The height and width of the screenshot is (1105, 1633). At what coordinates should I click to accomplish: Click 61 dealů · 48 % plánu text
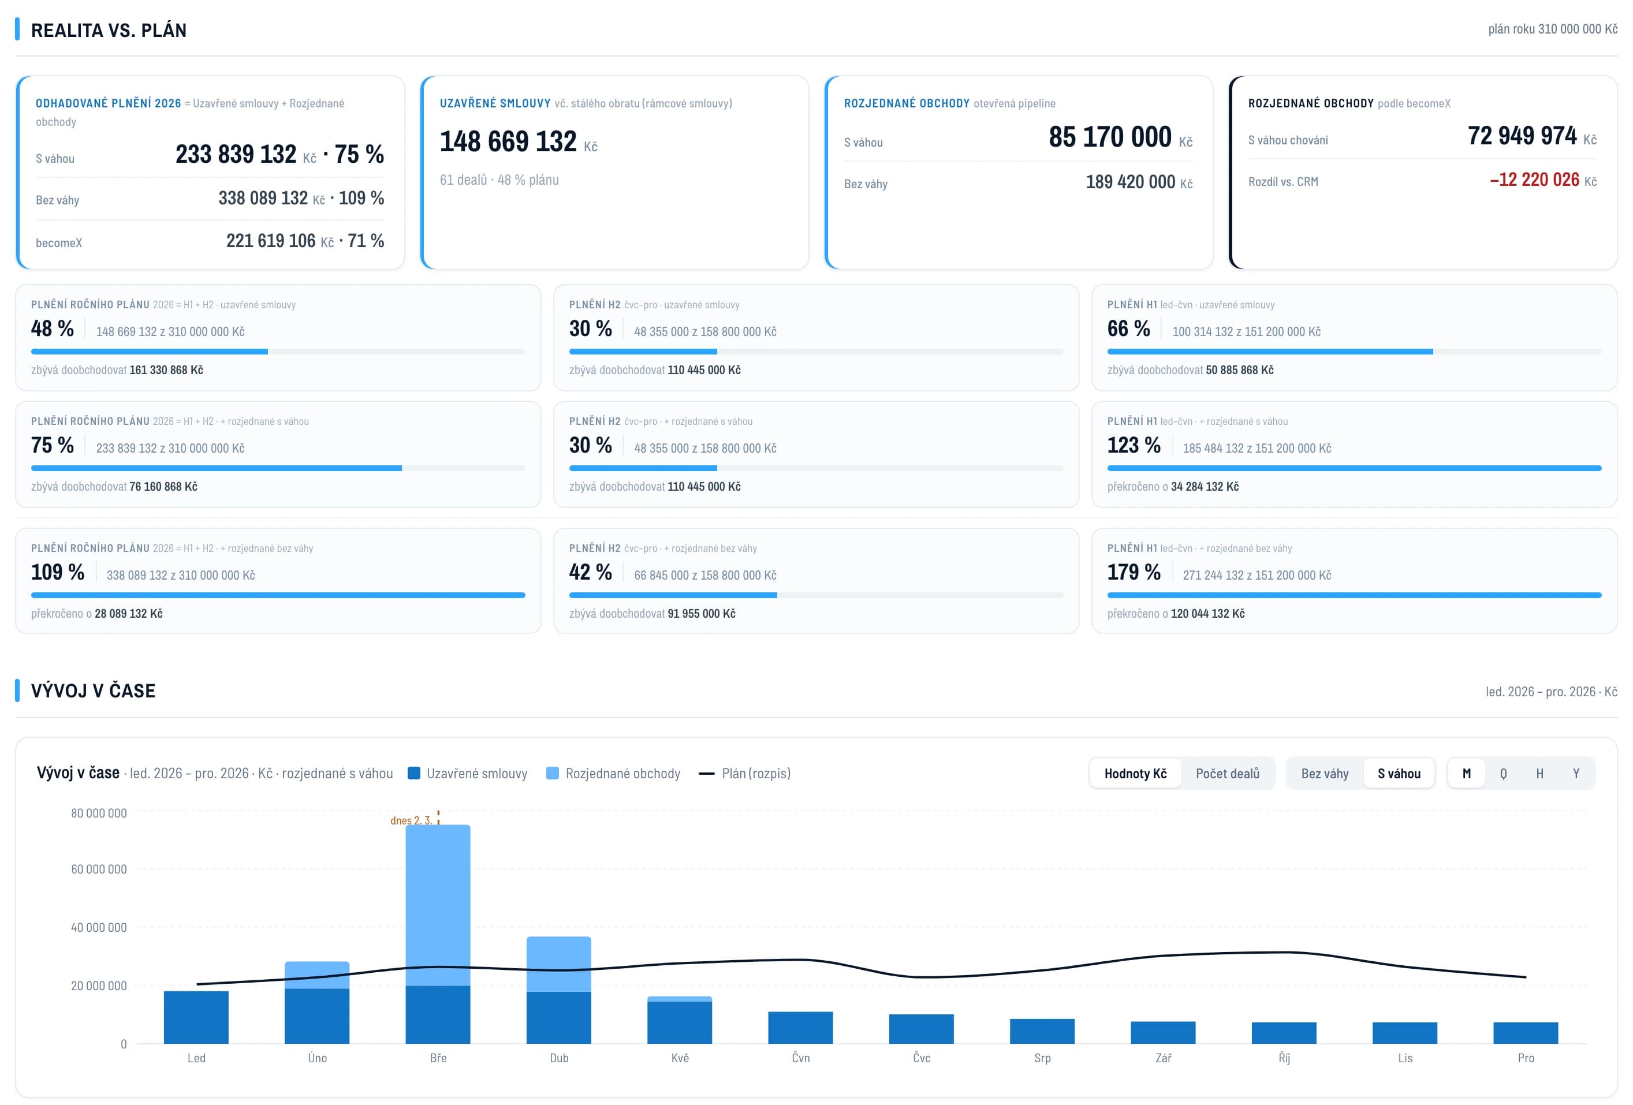499,180
